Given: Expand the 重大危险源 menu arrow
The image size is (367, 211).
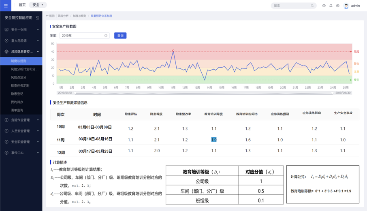Looking at the screenshot, I should click(x=38, y=41).
